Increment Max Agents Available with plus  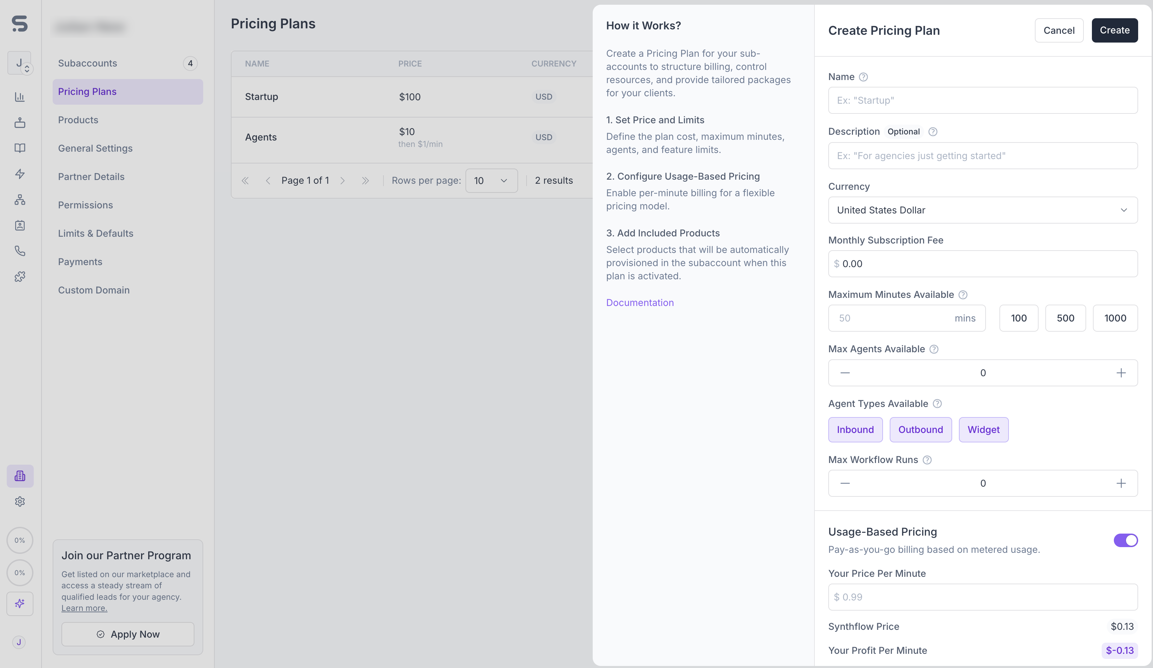point(1121,373)
